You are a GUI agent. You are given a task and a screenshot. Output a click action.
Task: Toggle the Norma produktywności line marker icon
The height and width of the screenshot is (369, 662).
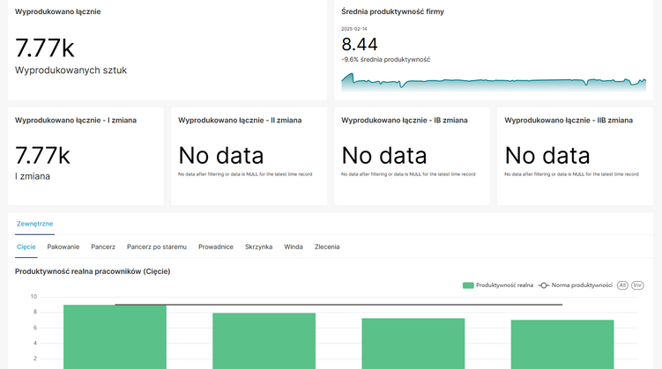click(545, 285)
